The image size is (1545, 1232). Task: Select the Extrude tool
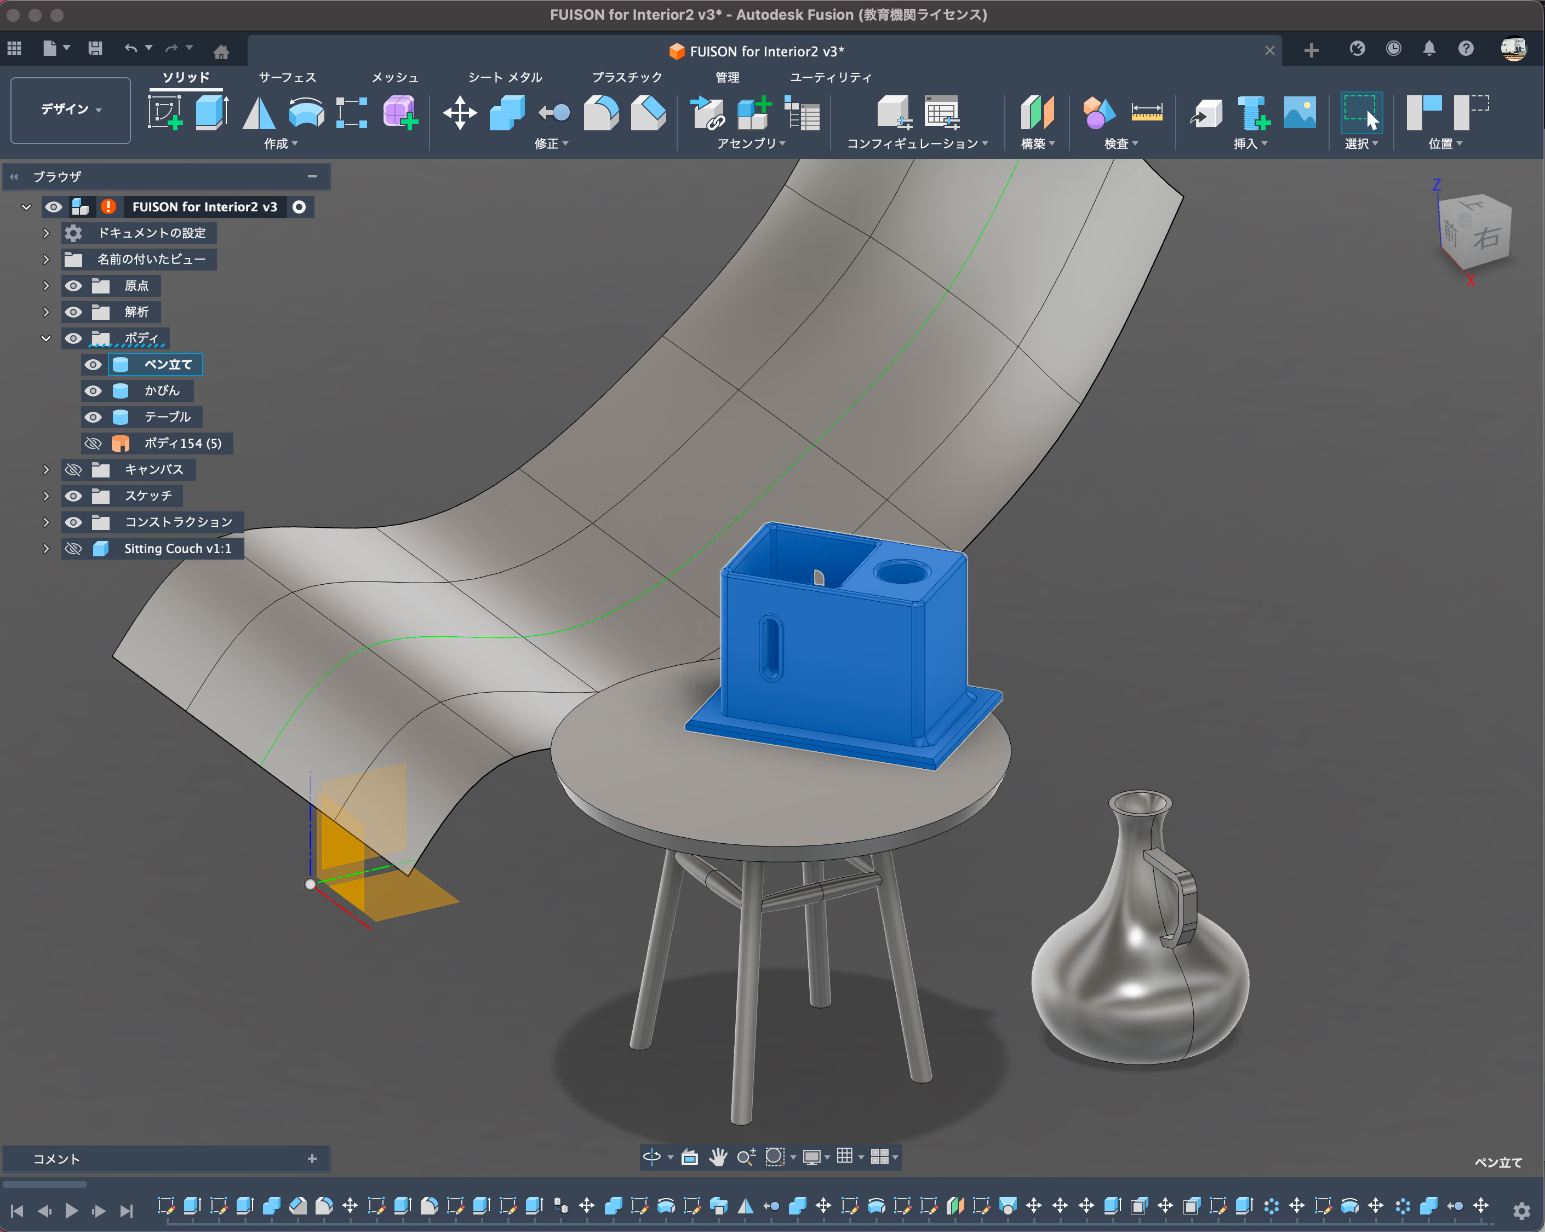point(211,112)
